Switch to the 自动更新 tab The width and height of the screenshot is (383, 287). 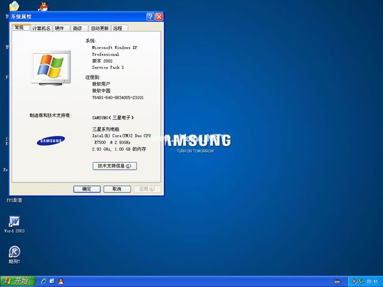(x=99, y=28)
